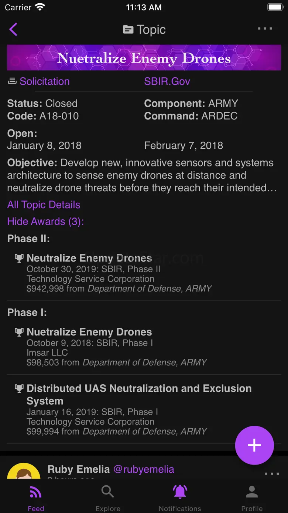Go to the Profile tab
Screen dimensions: 288x513
252,497
